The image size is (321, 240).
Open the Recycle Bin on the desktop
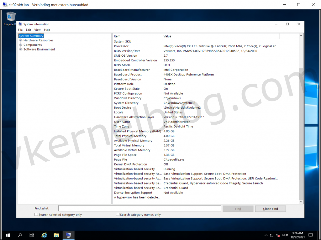click(10, 16)
